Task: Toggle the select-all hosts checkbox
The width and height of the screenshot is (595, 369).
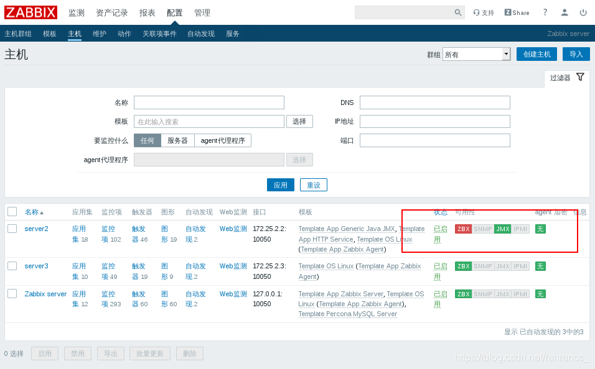Action: point(12,211)
